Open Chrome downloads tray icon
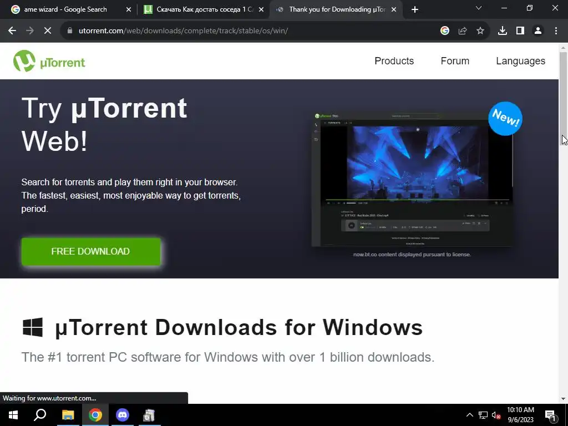Image resolution: width=568 pixels, height=426 pixels. tap(503, 31)
